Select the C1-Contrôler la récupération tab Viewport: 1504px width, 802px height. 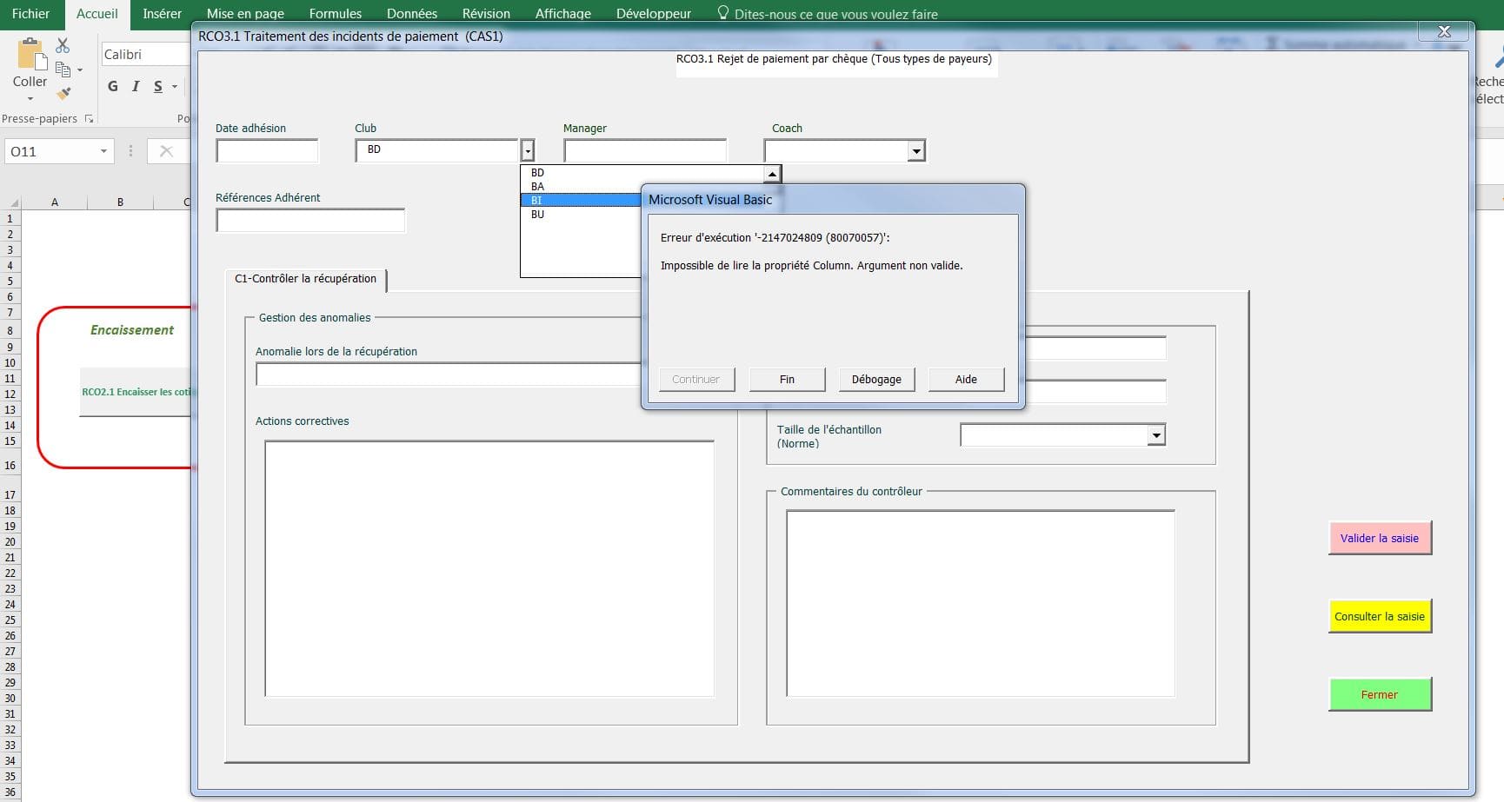tap(305, 279)
